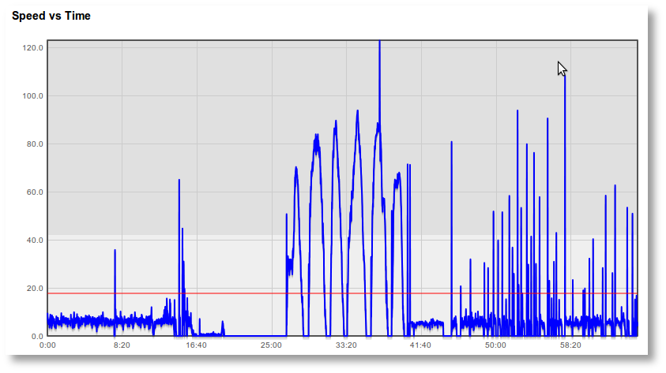
Task: Select the 41:40 time axis label
Action: [x=420, y=345]
